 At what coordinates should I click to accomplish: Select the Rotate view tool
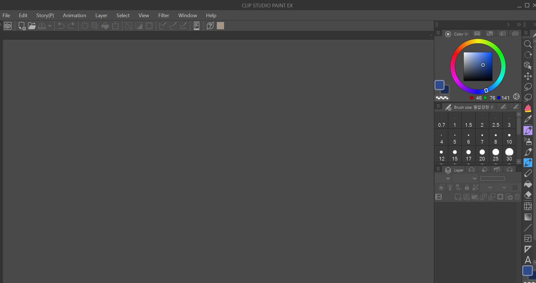pyautogui.click(x=528, y=54)
